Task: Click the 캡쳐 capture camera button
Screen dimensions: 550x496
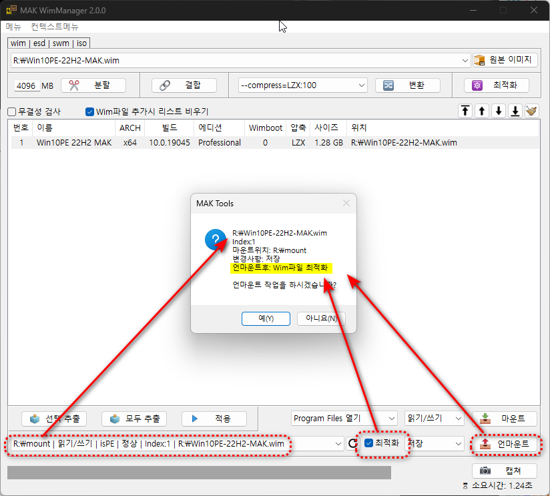Action: [505, 471]
